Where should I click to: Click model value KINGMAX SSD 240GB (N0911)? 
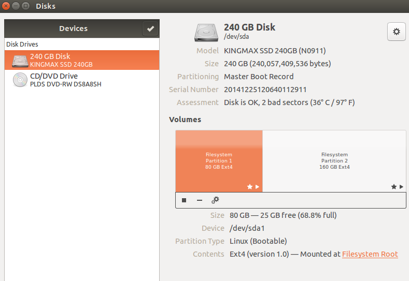pyautogui.click(x=275, y=51)
